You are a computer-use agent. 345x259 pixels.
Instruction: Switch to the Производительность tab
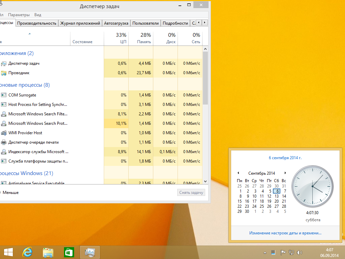36,23
